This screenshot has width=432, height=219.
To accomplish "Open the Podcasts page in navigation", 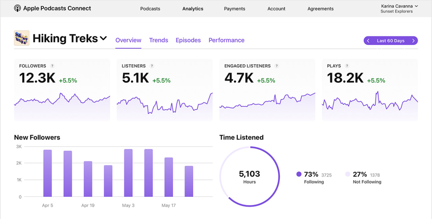I will point(150,9).
